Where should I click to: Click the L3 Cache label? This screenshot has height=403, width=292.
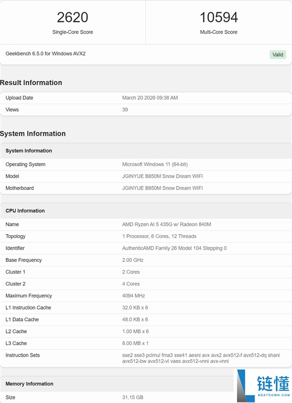pyautogui.click(x=16, y=343)
